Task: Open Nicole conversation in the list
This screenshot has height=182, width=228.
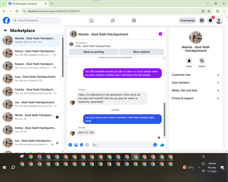Action: pos(31,117)
